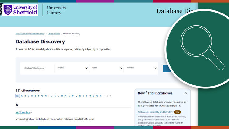Filter databases by letter R
This screenshot has width=229, height=129.
80,96
